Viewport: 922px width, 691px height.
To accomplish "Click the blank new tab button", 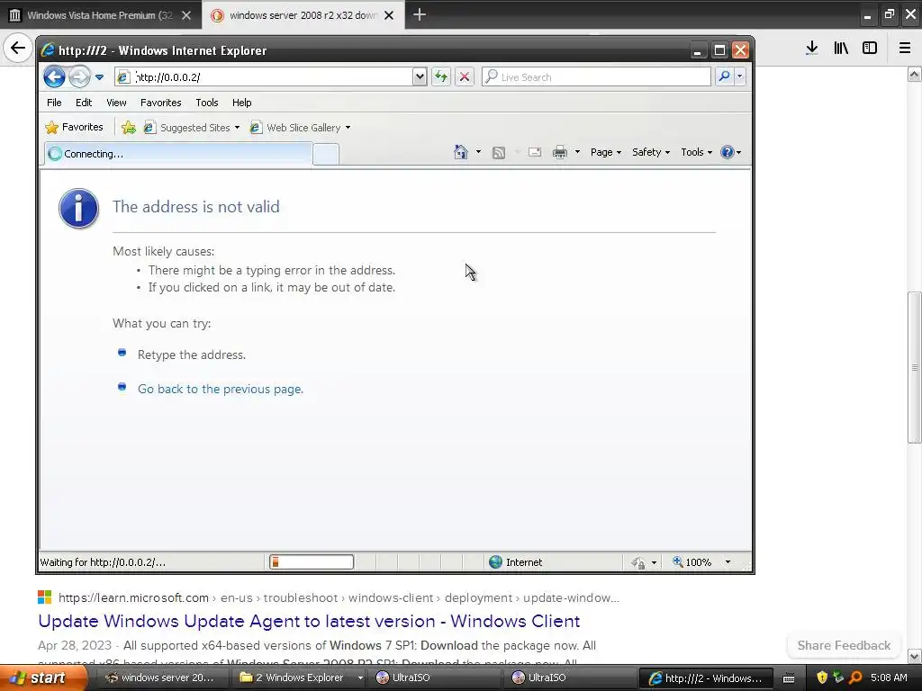I will [x=326, y=155].
